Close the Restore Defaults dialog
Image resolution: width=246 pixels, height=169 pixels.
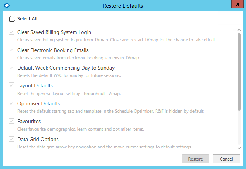click(238, 4)
